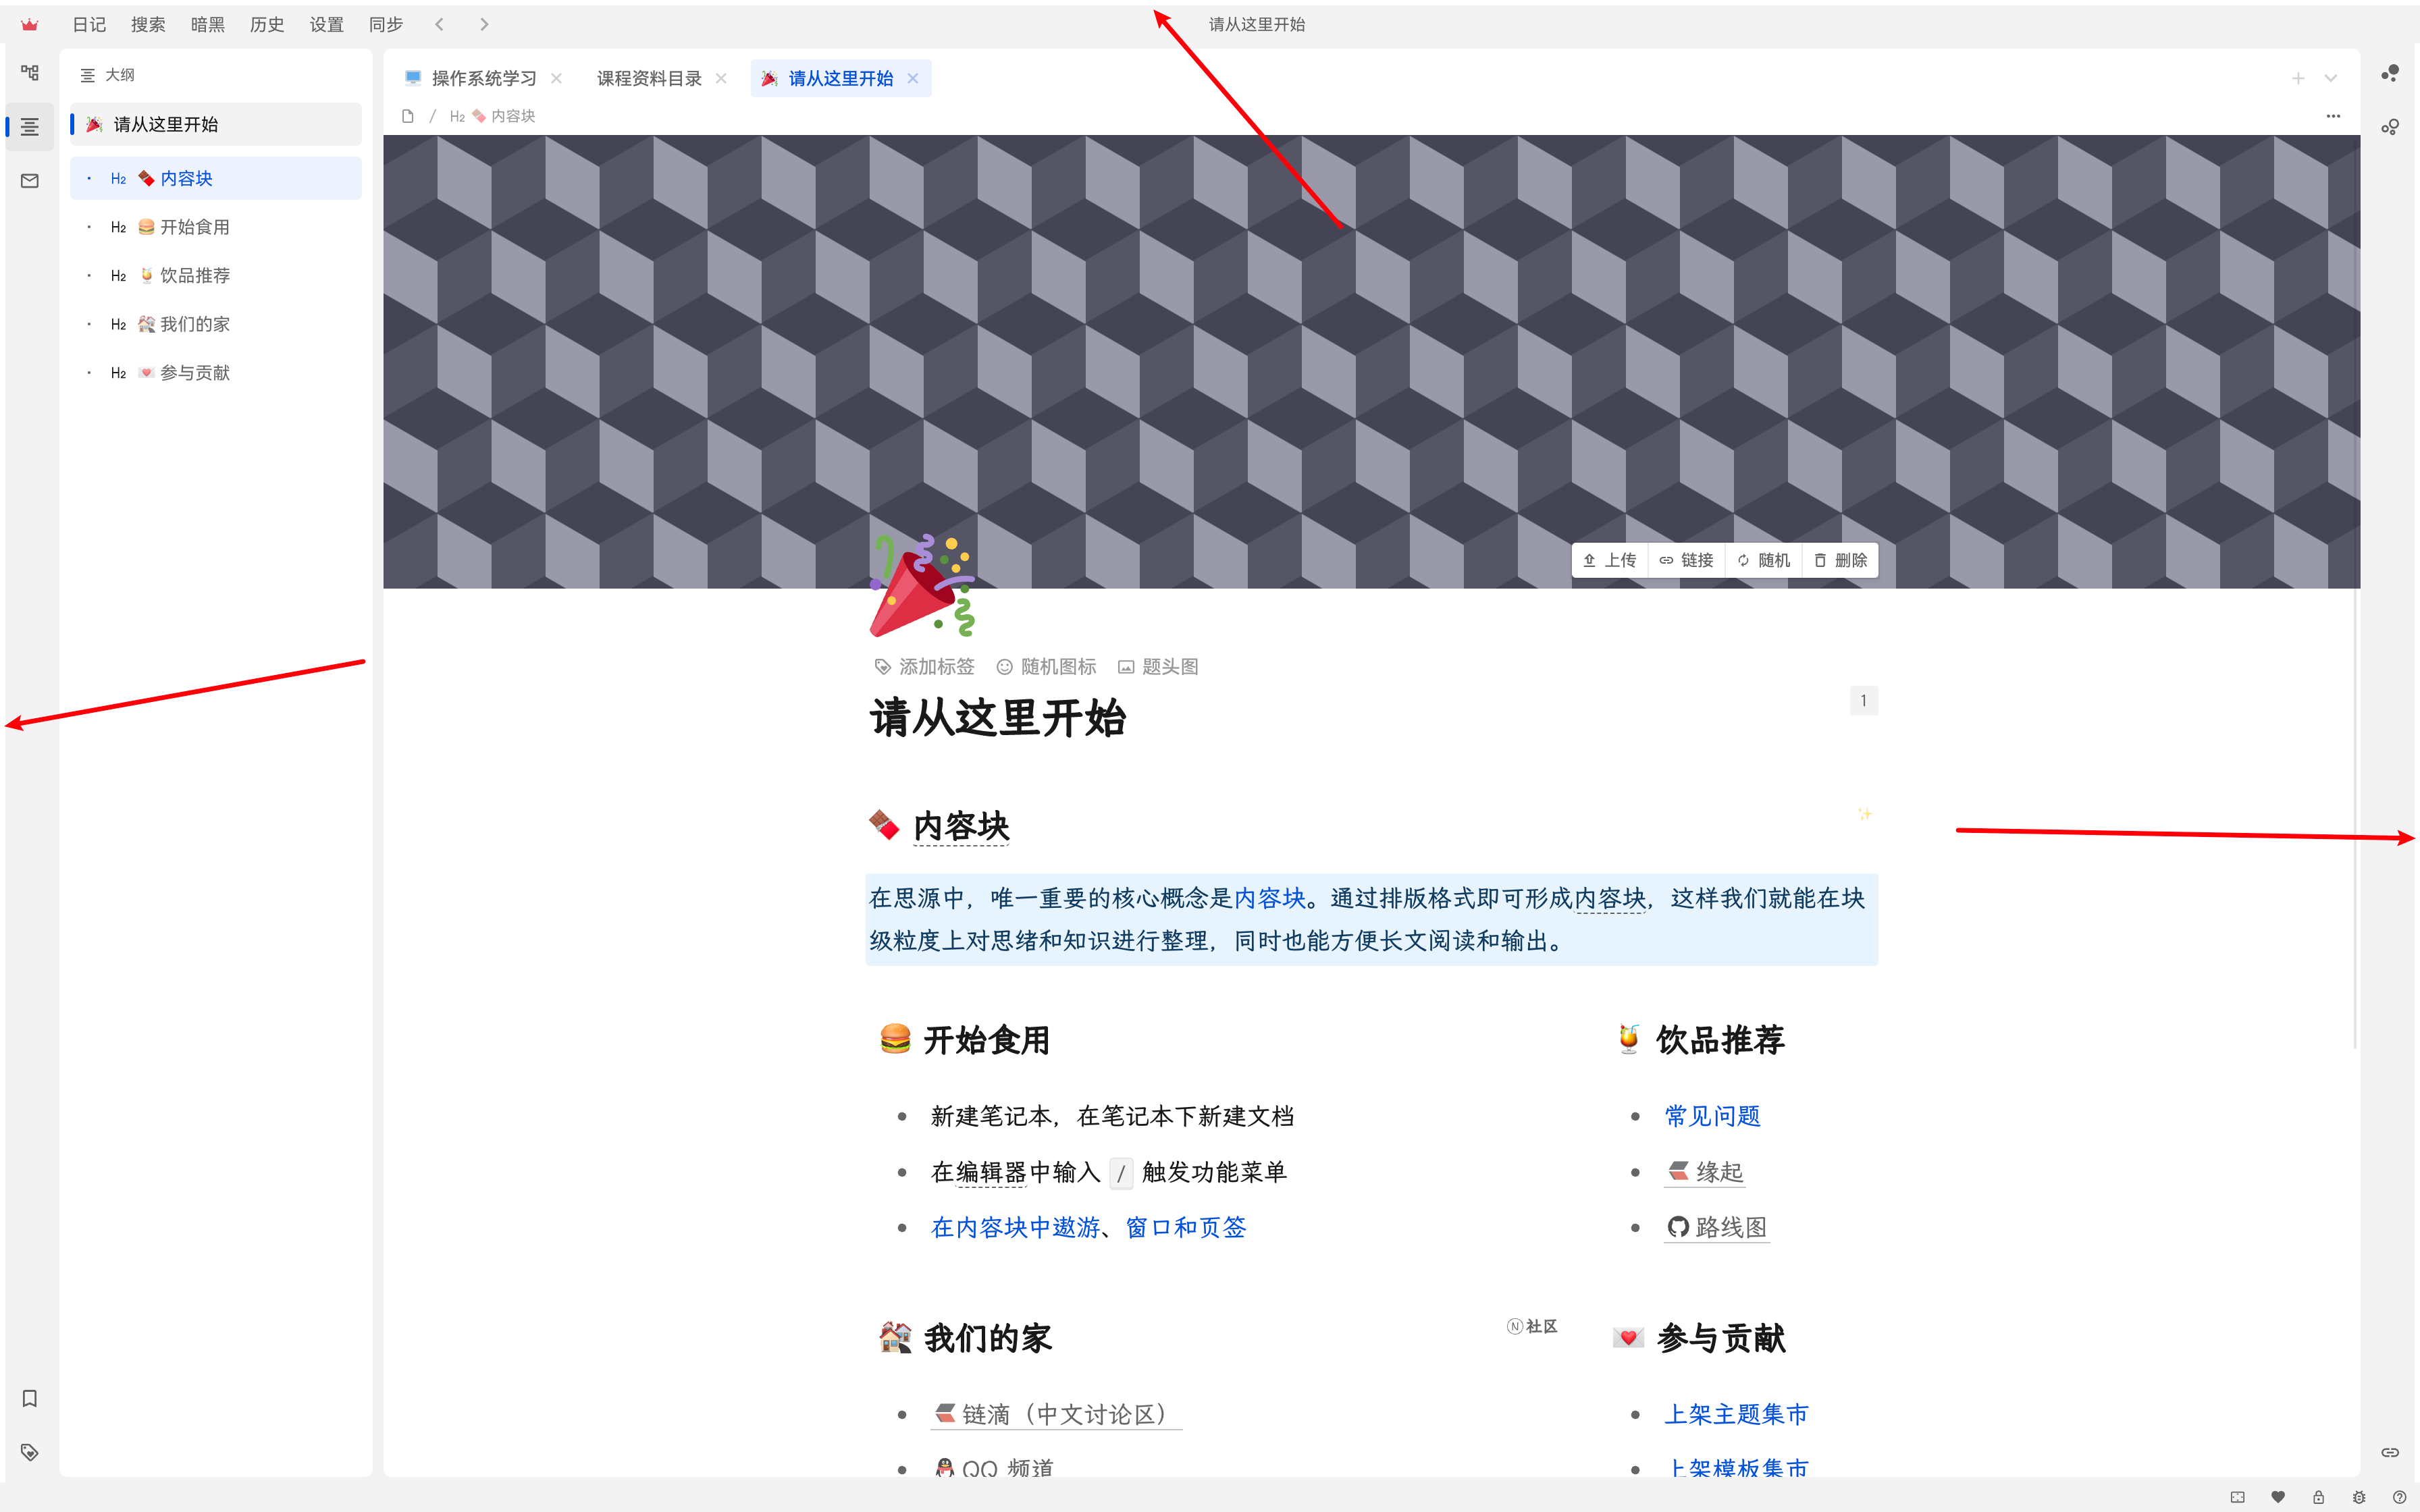This screenshot has width=2420, height=1512.
Task: Click the link icon at bottom right
Action: (x=2391, y=1452)
